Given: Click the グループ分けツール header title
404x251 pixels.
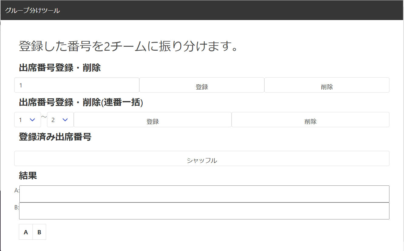Looking at the screenshot, I should click(x=32, y=11).
